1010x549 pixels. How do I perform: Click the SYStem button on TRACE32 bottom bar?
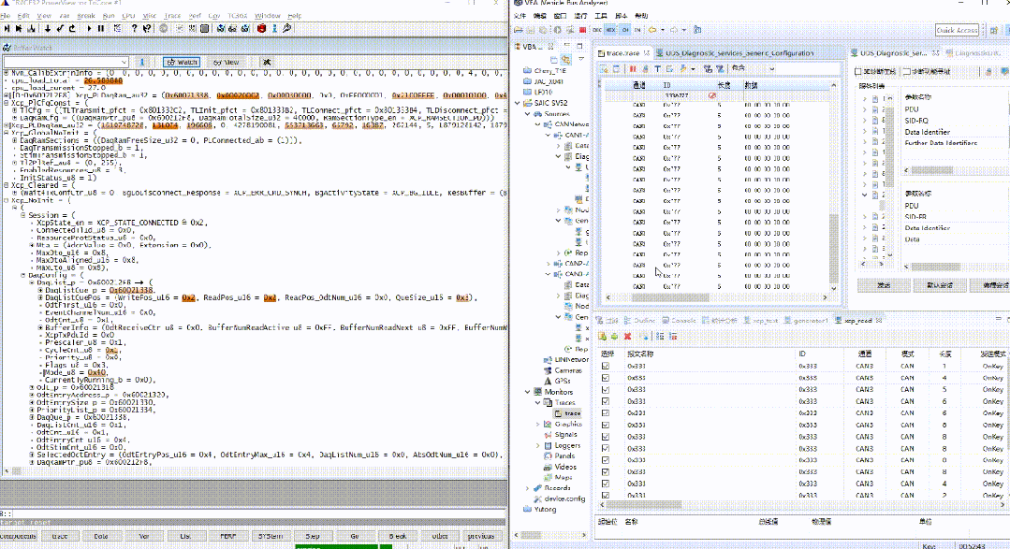tap(271, 536)
